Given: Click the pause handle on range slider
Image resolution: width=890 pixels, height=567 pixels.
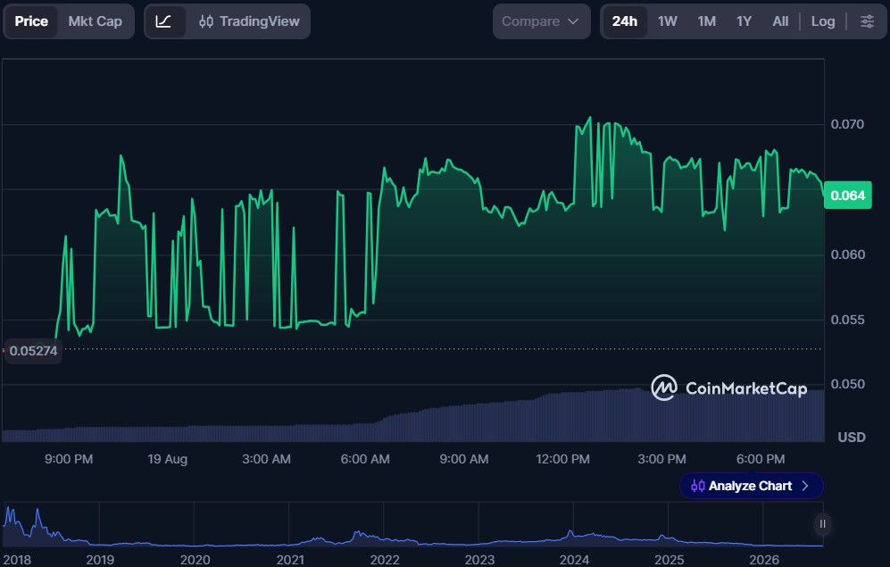Looking at the screenshot, I should tap(822, 524).
